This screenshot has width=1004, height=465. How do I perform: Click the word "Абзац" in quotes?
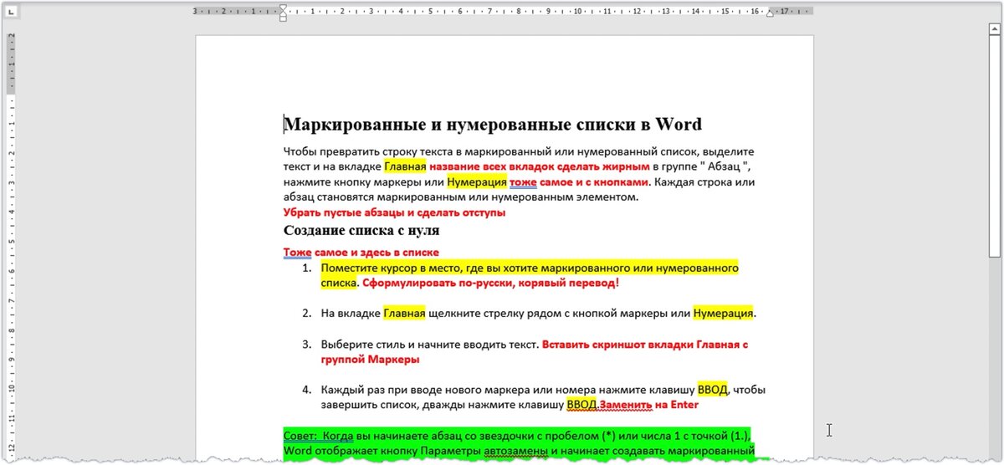725,167
